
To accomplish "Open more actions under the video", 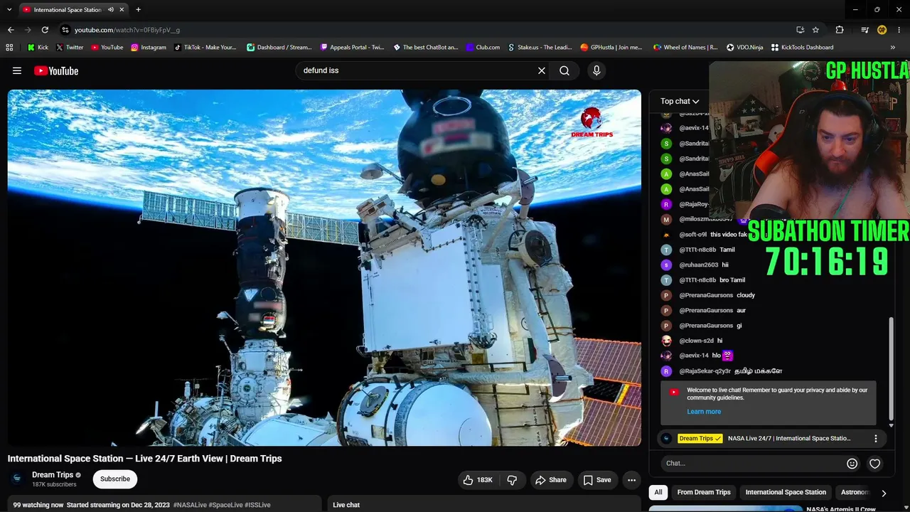I will point(631,480).
